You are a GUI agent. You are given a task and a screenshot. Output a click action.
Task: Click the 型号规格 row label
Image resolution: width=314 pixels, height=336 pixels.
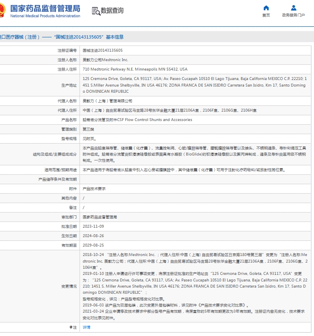[69, 139]
